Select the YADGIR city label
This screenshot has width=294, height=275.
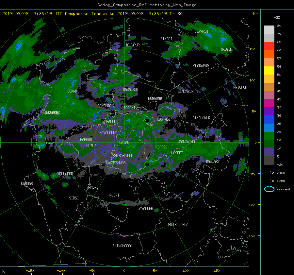tap(226, 49)
